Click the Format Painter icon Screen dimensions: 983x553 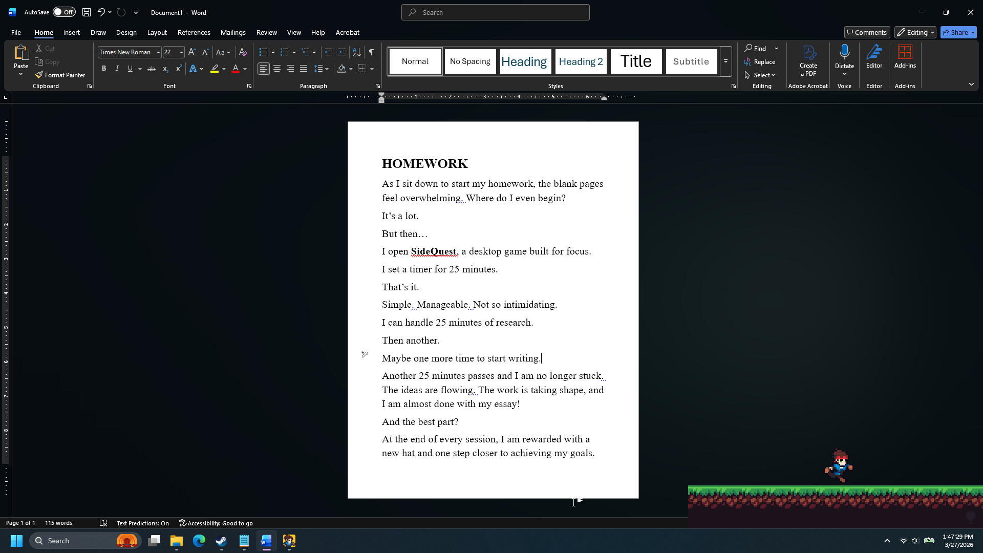pyautogui.click(x=39, y=74)
